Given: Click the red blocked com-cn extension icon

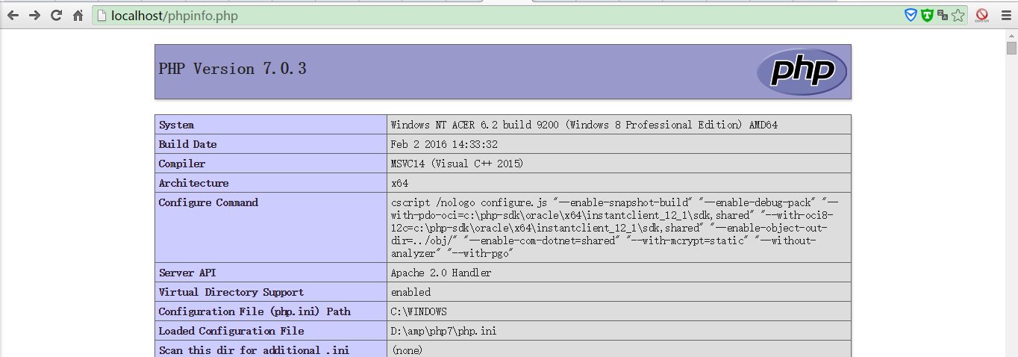Looking at the screenshot, I should coord(981,15).
